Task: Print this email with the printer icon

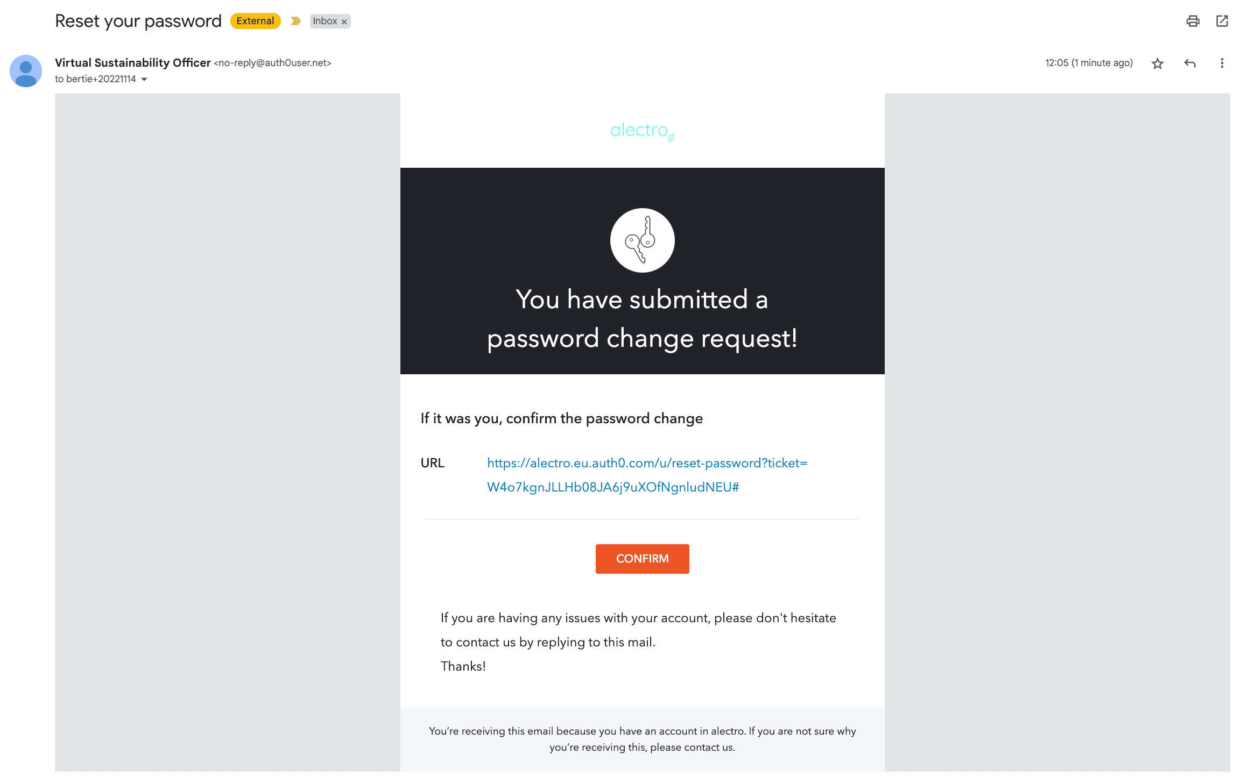Action: 1193,21
